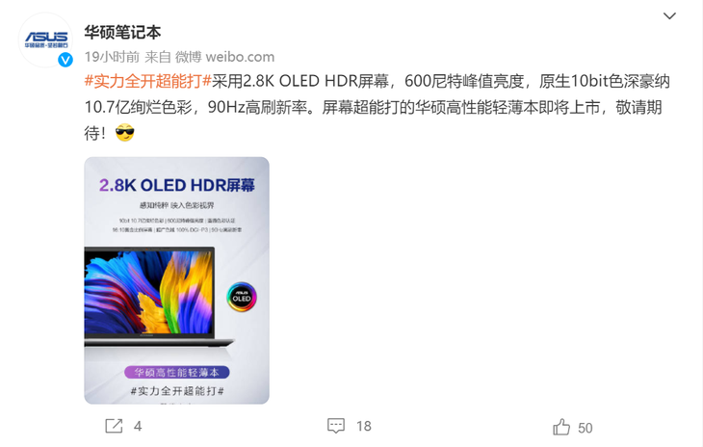This screenshot has width=703, height=447.
Task: Open the ASUS profile avatar
Action: [45, 39]
